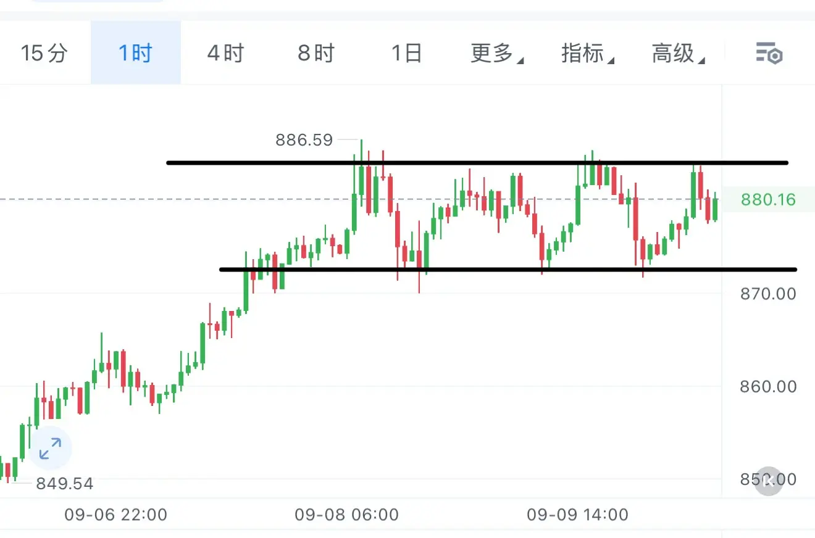Switch to the 4时 interval

point(225,54)
